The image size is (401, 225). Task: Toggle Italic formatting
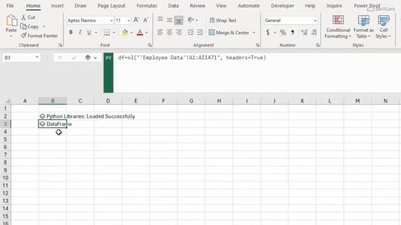tap(80, 32)
